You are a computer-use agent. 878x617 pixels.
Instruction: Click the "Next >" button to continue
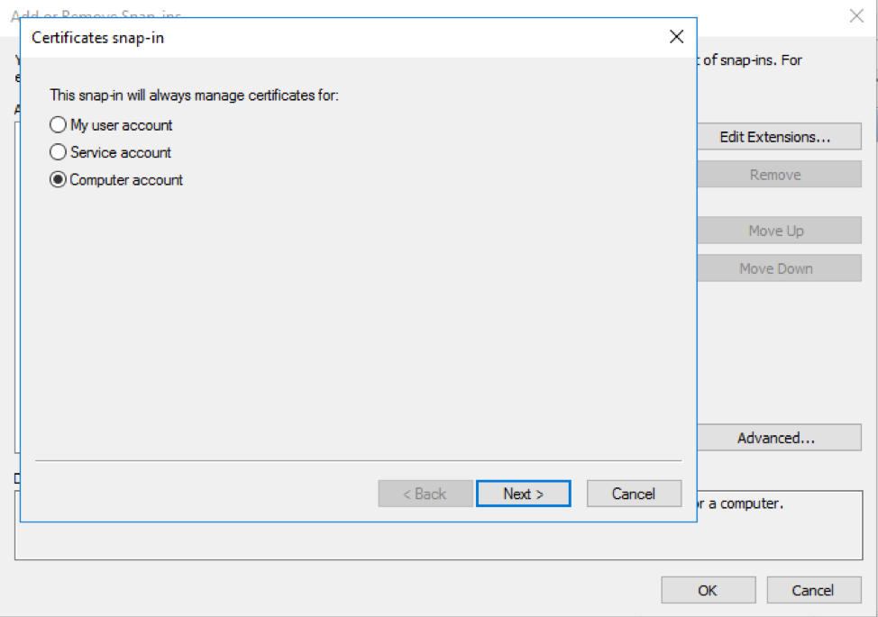(523, 493)
